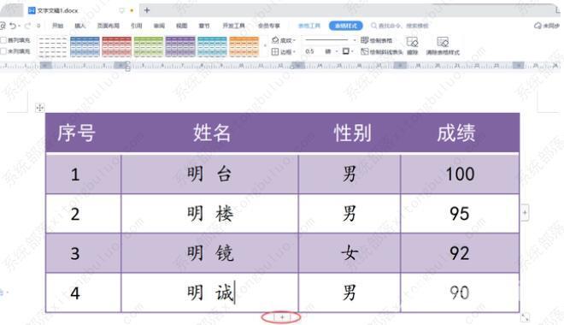
Task: Click the score cell 100
Action: point(460,174)
